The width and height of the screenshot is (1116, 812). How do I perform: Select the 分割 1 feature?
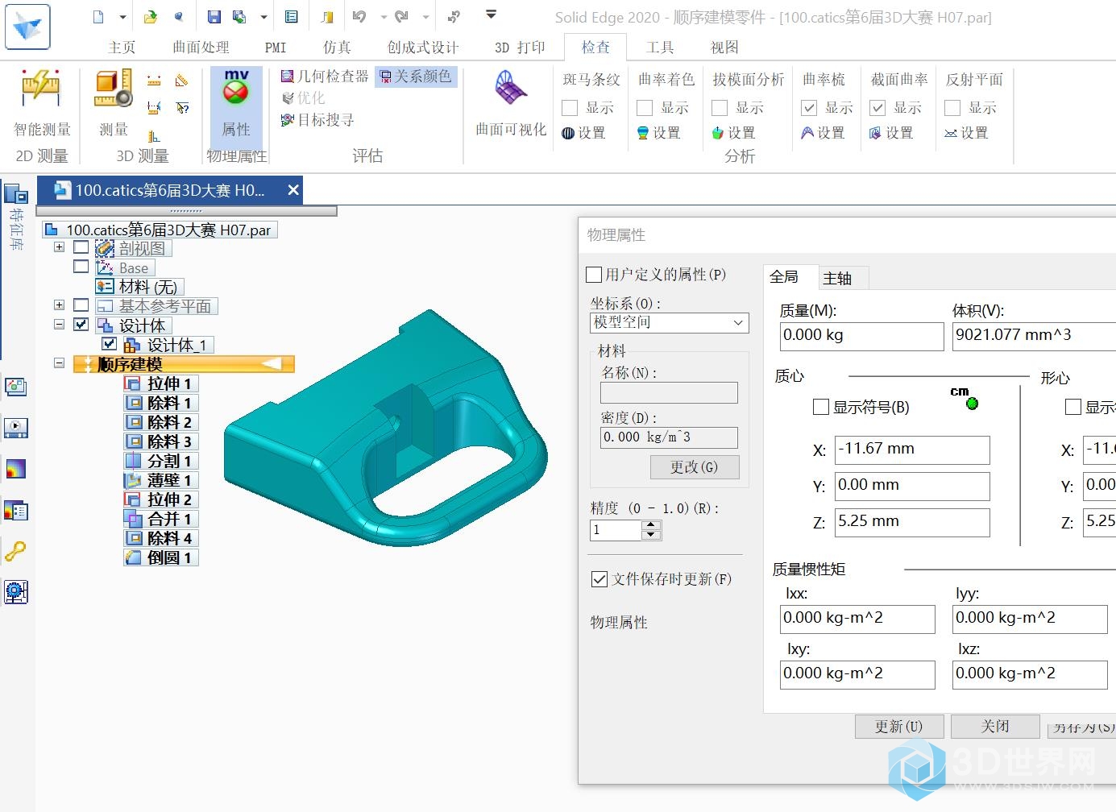click(x=161, y=461)
